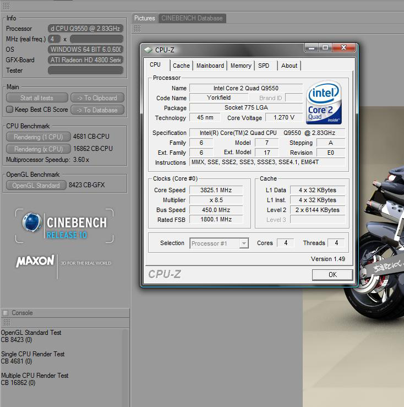Run the Rendering (1 CPU) benchmark
Image resolution: width=404 pixels, height=407 pixels.
pos(38,137)
